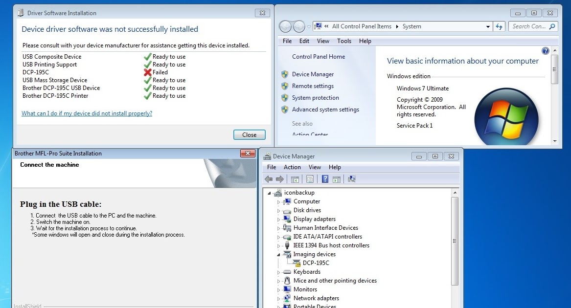
Task: Click the IEEE 1394 Bus host controllers icon
Action: [287, 245]
